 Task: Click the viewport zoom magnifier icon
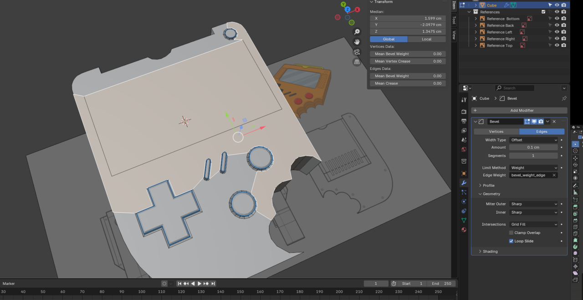pyautogui.click(x=357, y=31)
